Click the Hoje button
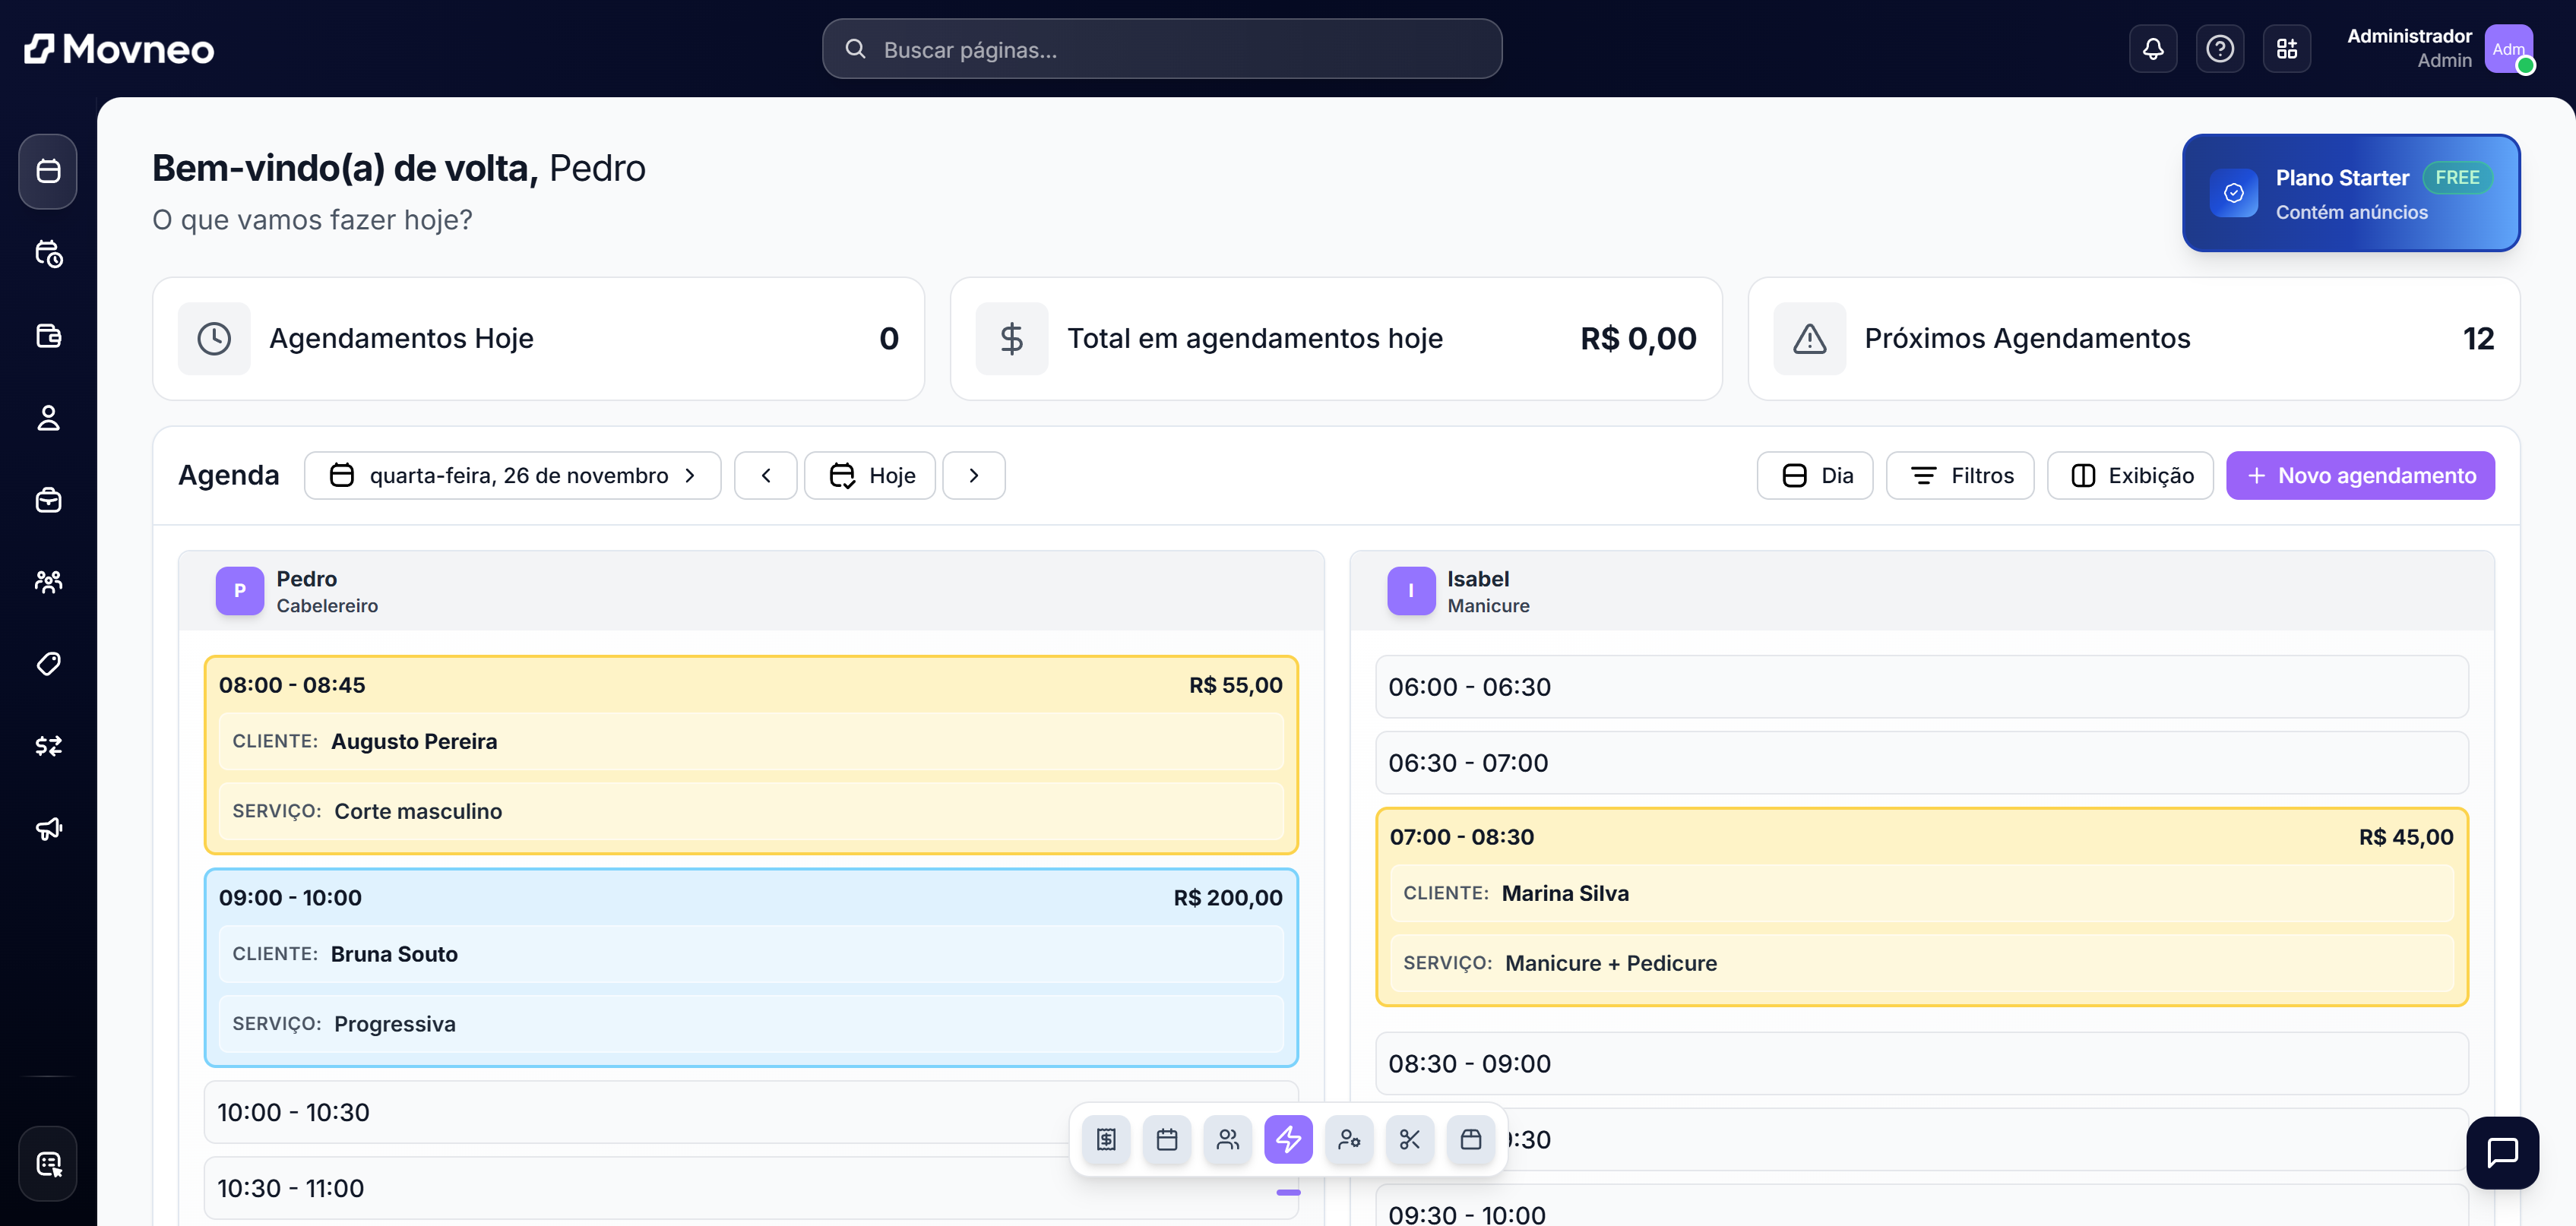 coord(870,475)
